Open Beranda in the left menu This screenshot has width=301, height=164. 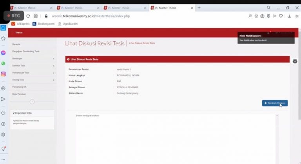(16, 44)
